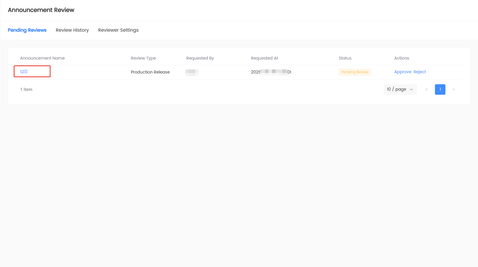Switch to the Pending Reviews tab
478x267 pixels.
pyautogui.click(x=27, y=30)
